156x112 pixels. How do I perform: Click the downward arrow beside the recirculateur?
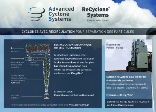click(x=28, y=55)
